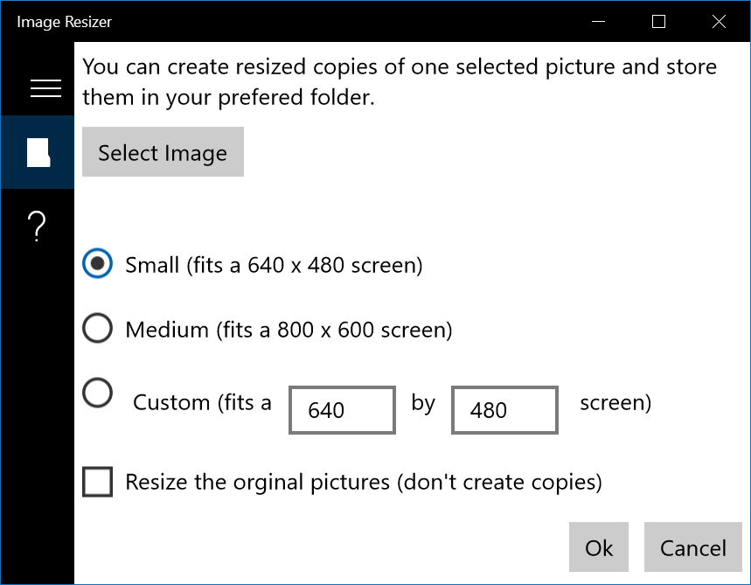The width and height of the screenshot is (751, 585).
Task: Click the Select Image button
Action: 163,151
